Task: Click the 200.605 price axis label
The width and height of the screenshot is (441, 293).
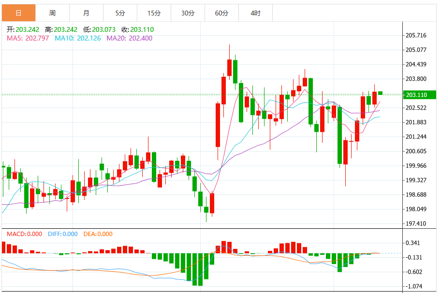Action: (416, 151)
